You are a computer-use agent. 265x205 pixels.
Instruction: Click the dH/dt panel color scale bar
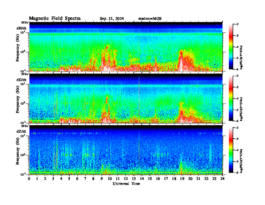[231, 47]
